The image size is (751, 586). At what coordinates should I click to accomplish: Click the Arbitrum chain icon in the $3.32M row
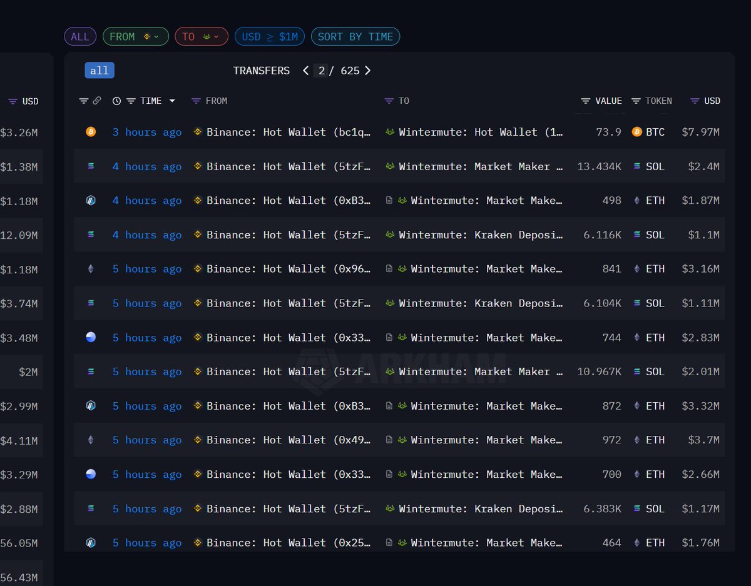[x=91, y=406]
